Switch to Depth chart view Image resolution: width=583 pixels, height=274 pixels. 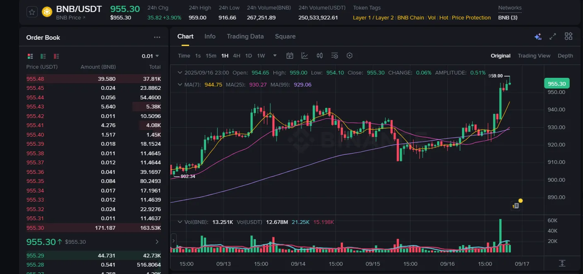pyautogui.click(x=565, y=56)
